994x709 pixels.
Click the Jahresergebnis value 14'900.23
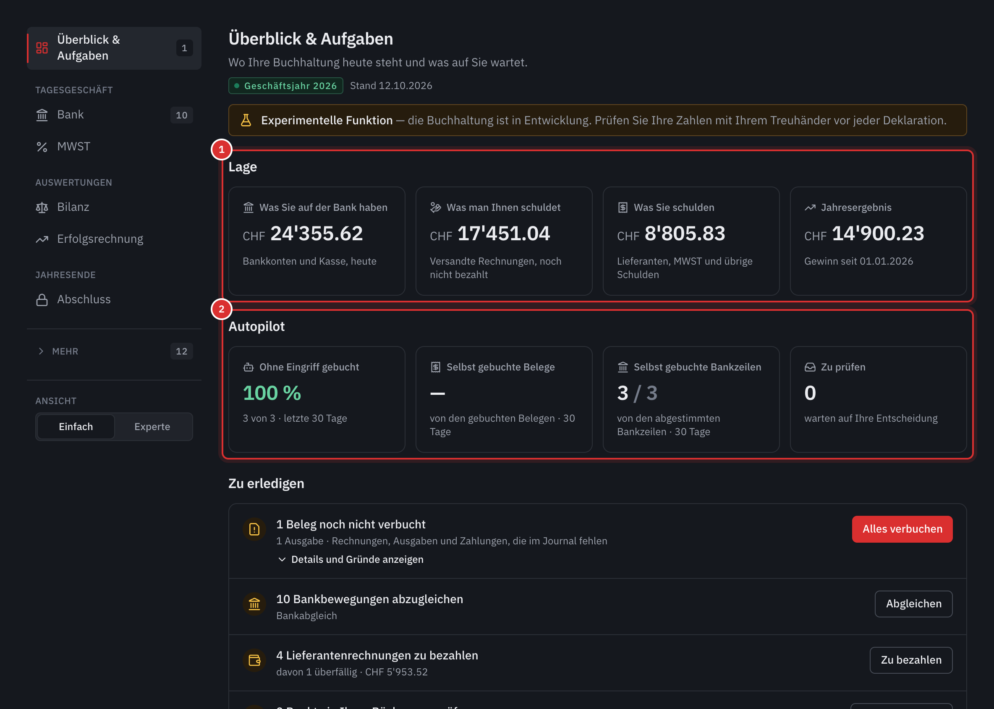click(x=879, y=234)
